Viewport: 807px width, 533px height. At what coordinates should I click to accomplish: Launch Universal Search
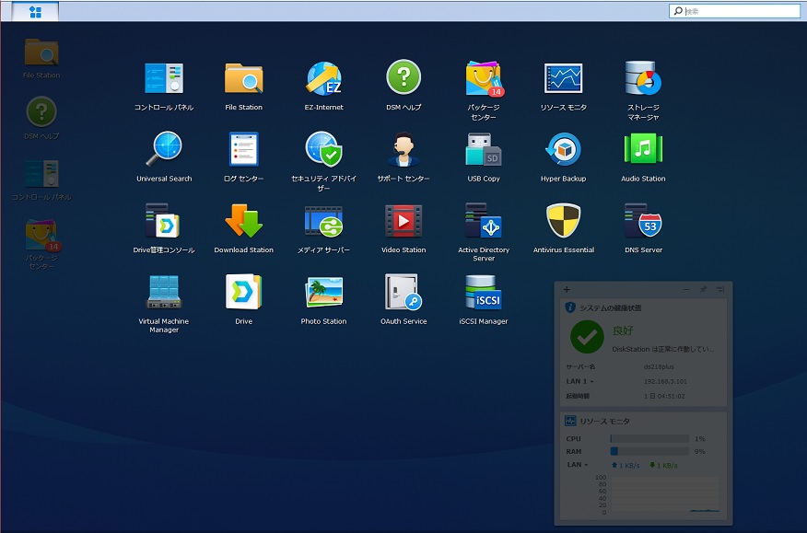[x=164, y=149]
